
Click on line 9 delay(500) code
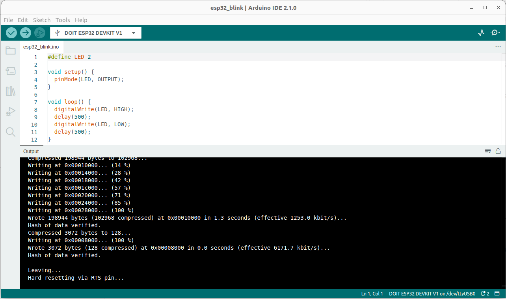coord(73,117)
